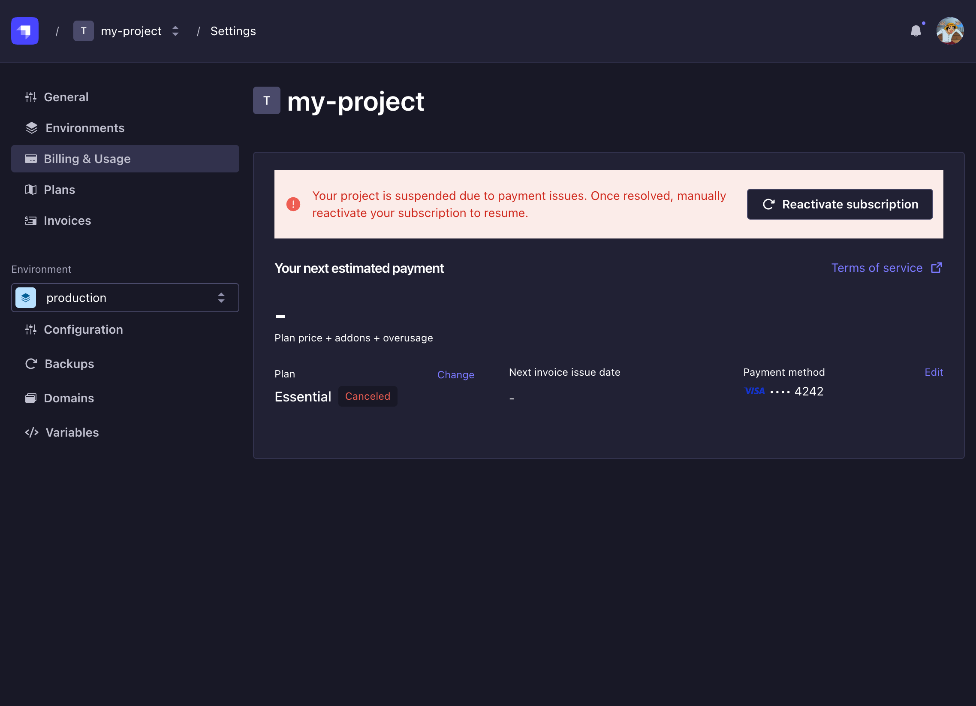Click Edit link for payment method
This screenshot has width=976, height=706.
pyautogui.click(x=933, y=372)
